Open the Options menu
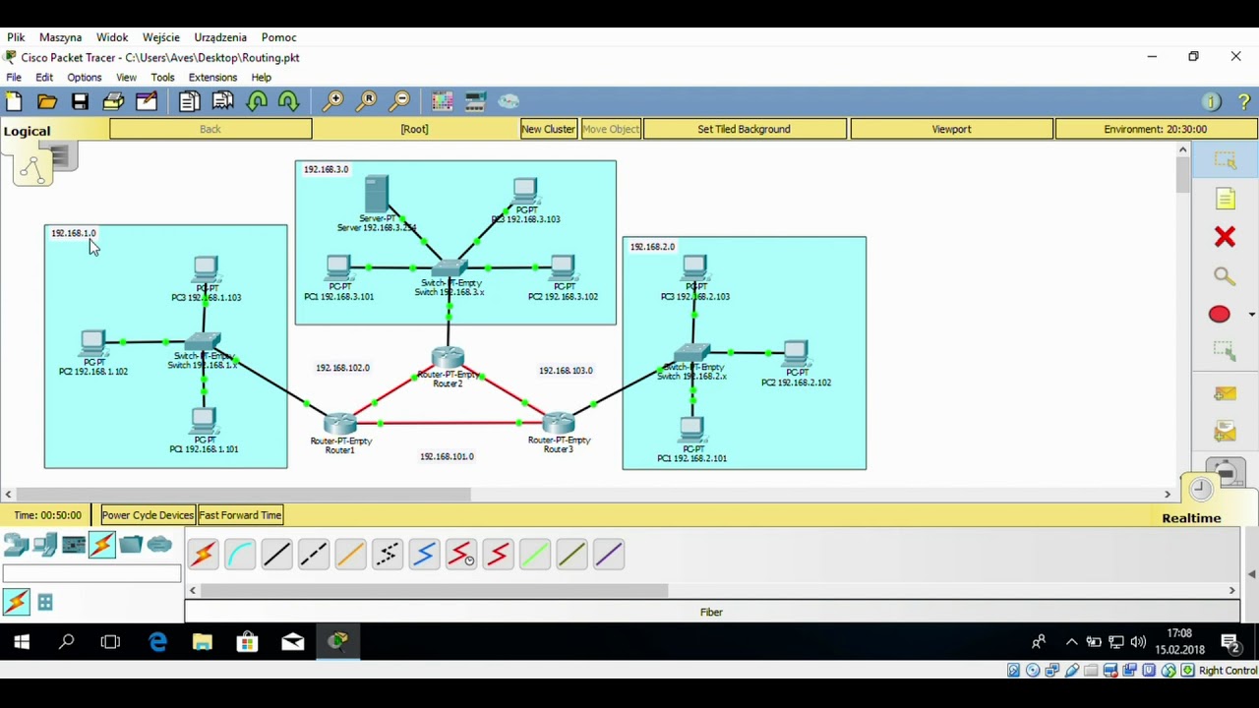This screenshot has width=1259, height=708. [85, 78]
